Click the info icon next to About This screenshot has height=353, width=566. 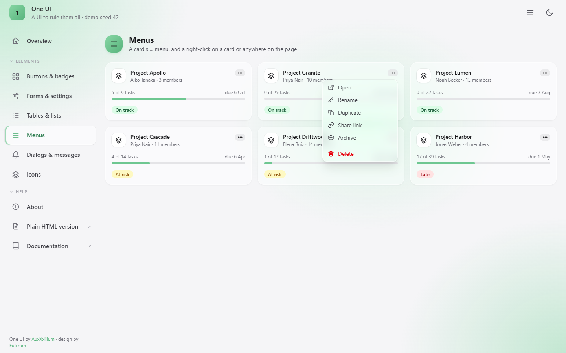pyautogui.click(x=16, y=207)
